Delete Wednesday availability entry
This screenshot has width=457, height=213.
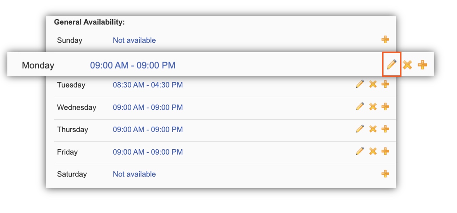point(373,106)
